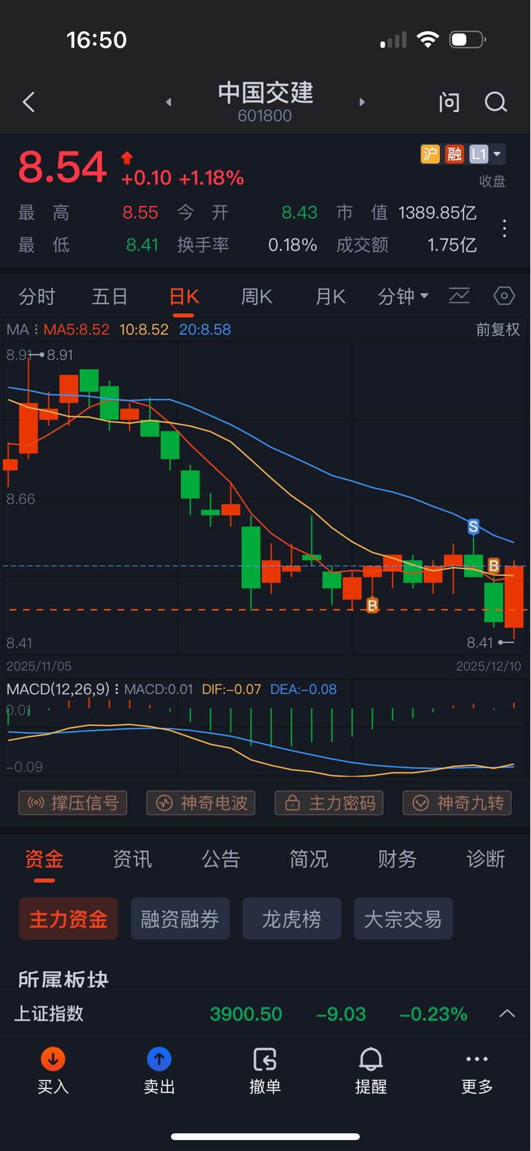Image resolution: width=531 pixels, height=1151 pixels.
Task: Tap the 上证指数 index name
Action: tap(49, 1014)
